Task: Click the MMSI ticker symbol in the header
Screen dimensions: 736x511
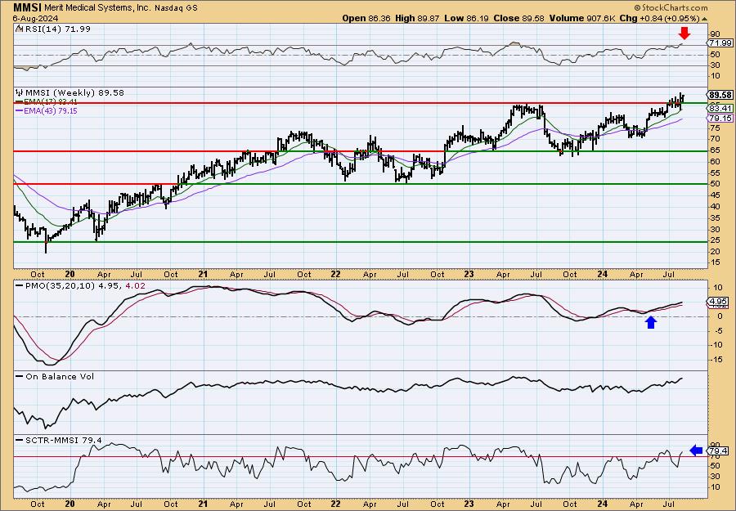Action: click(27, 7)
